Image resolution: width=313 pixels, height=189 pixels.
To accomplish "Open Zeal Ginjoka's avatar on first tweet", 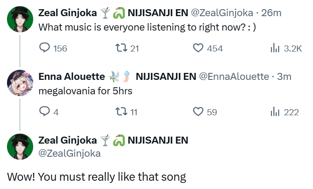I will click(x=20, y=19).
